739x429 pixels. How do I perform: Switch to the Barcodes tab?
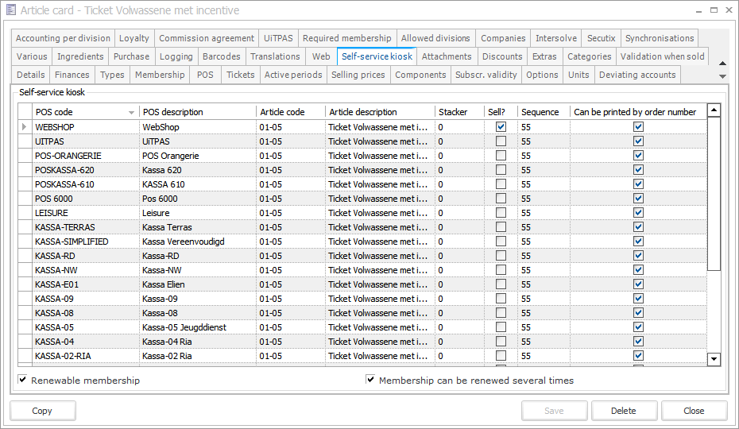(x=221, y=56)
